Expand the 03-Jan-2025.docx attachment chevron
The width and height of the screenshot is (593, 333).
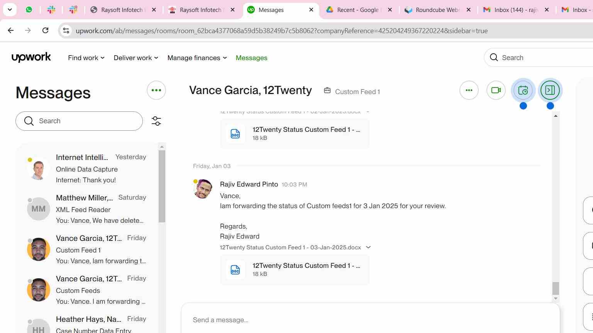[368, 247]
